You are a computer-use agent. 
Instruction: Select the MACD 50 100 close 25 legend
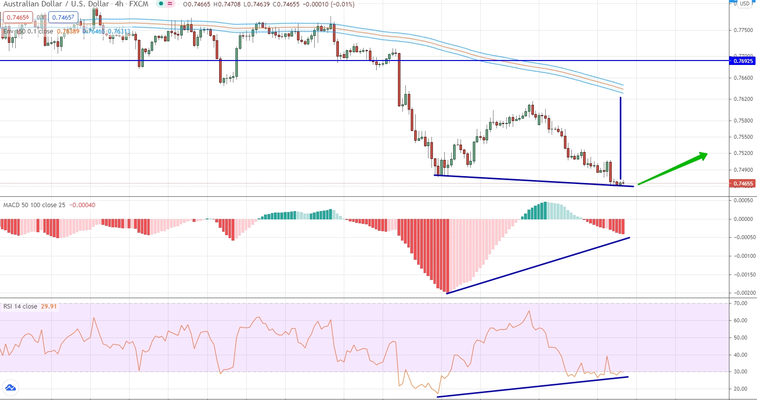pos(34,205)
